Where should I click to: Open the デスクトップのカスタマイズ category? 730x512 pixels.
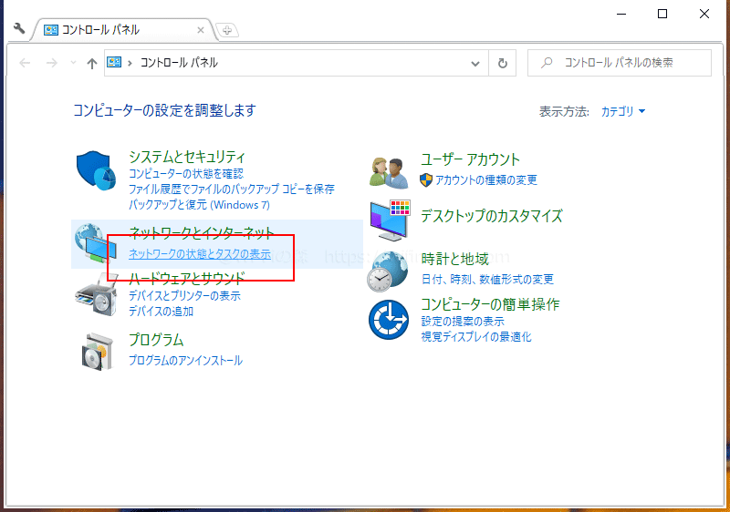pyautogui.click(x=492, y=216)
